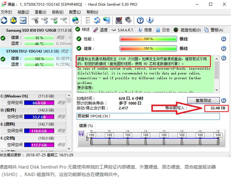Image resolution: width=236 pixels, height=179 pixels.
Task: Click the Samsung SSD 92 % health bar
Action: click(x=39, y=38)
